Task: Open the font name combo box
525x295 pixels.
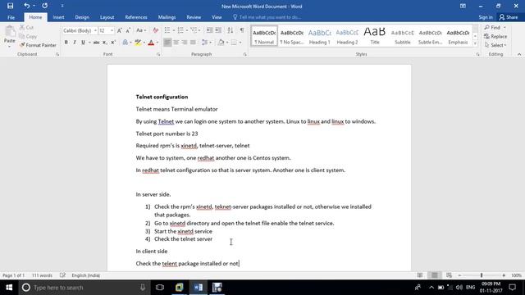Action: tap(80, 30)
